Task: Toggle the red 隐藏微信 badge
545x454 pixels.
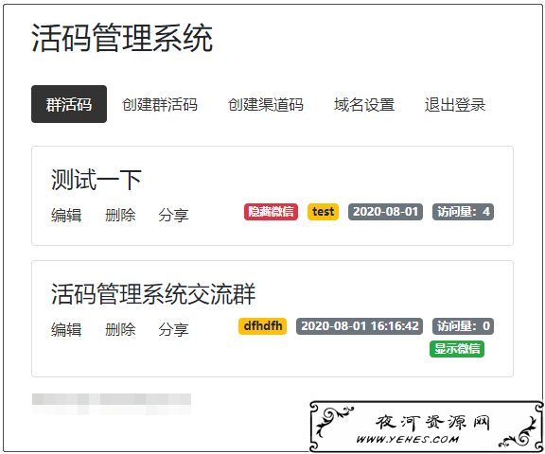Action: [271, 212]
